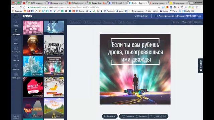Select the banana cartoon template
Screen dimensions: 214x120
pos(54,87)
